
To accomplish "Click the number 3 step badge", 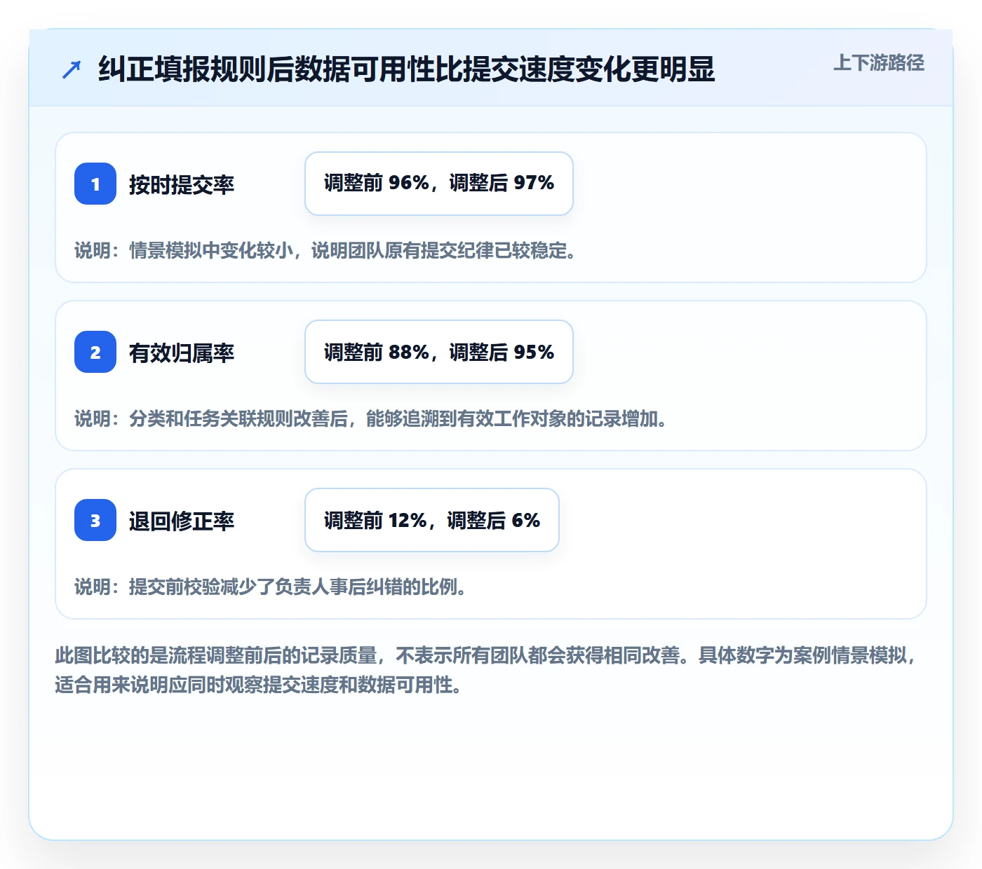I will [x=95, y=520].
